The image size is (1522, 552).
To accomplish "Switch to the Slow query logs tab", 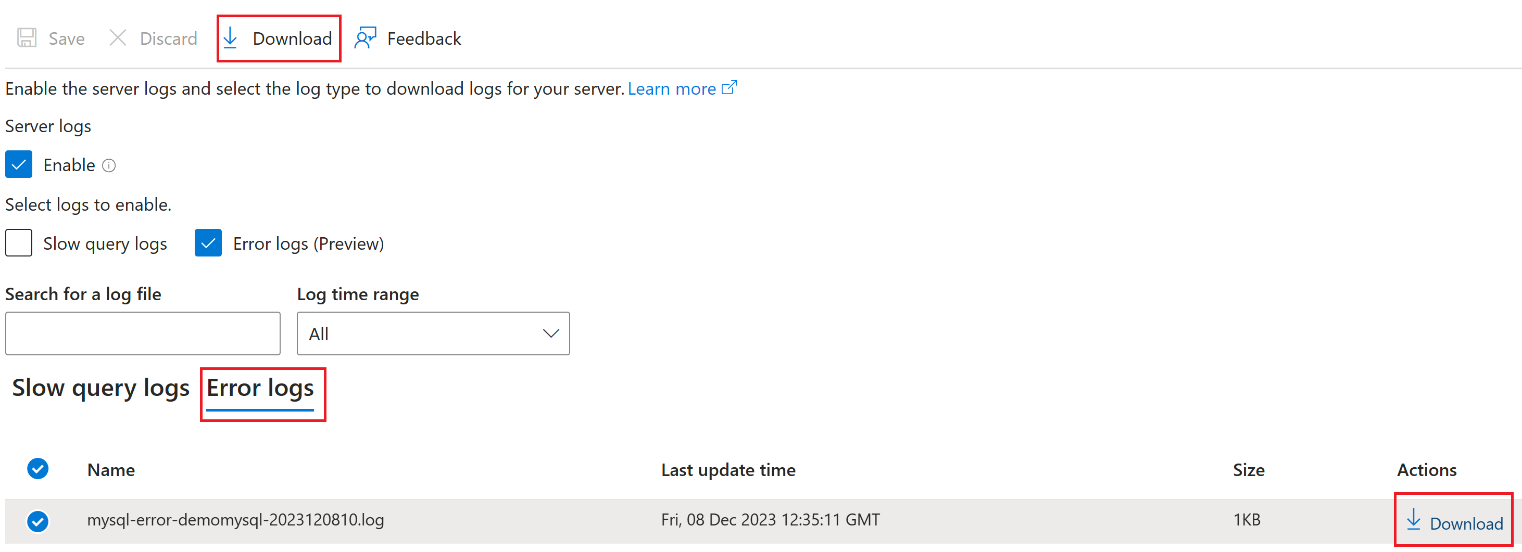I will click(x=101, y=389).
